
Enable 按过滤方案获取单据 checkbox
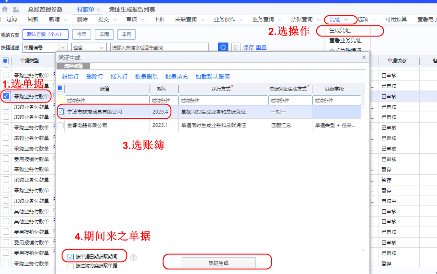pos(71,266)
